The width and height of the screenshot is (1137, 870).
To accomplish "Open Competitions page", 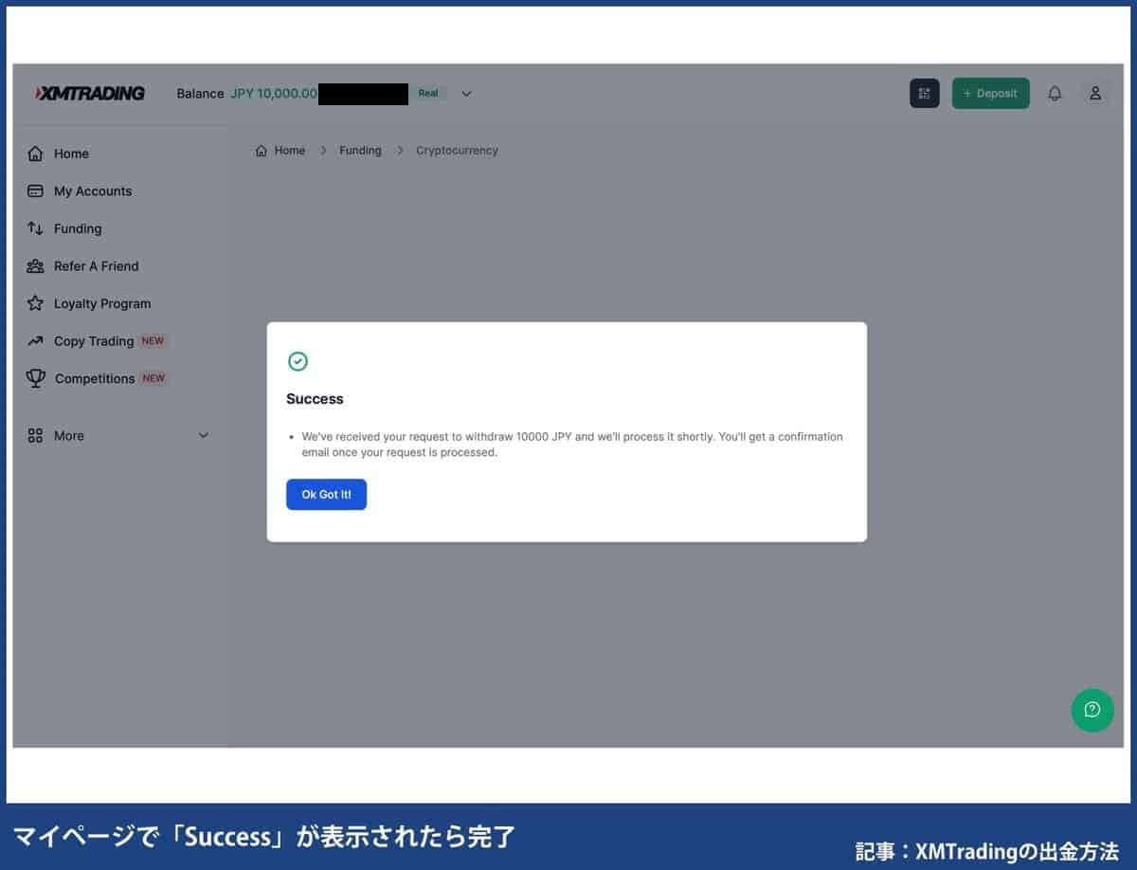I will point(95,379).
